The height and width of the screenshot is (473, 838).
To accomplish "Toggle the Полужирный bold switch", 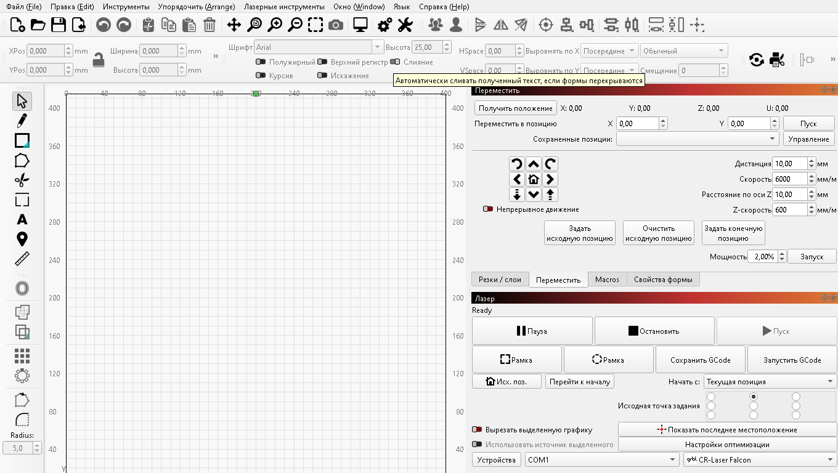I will [x=261, y=62].
